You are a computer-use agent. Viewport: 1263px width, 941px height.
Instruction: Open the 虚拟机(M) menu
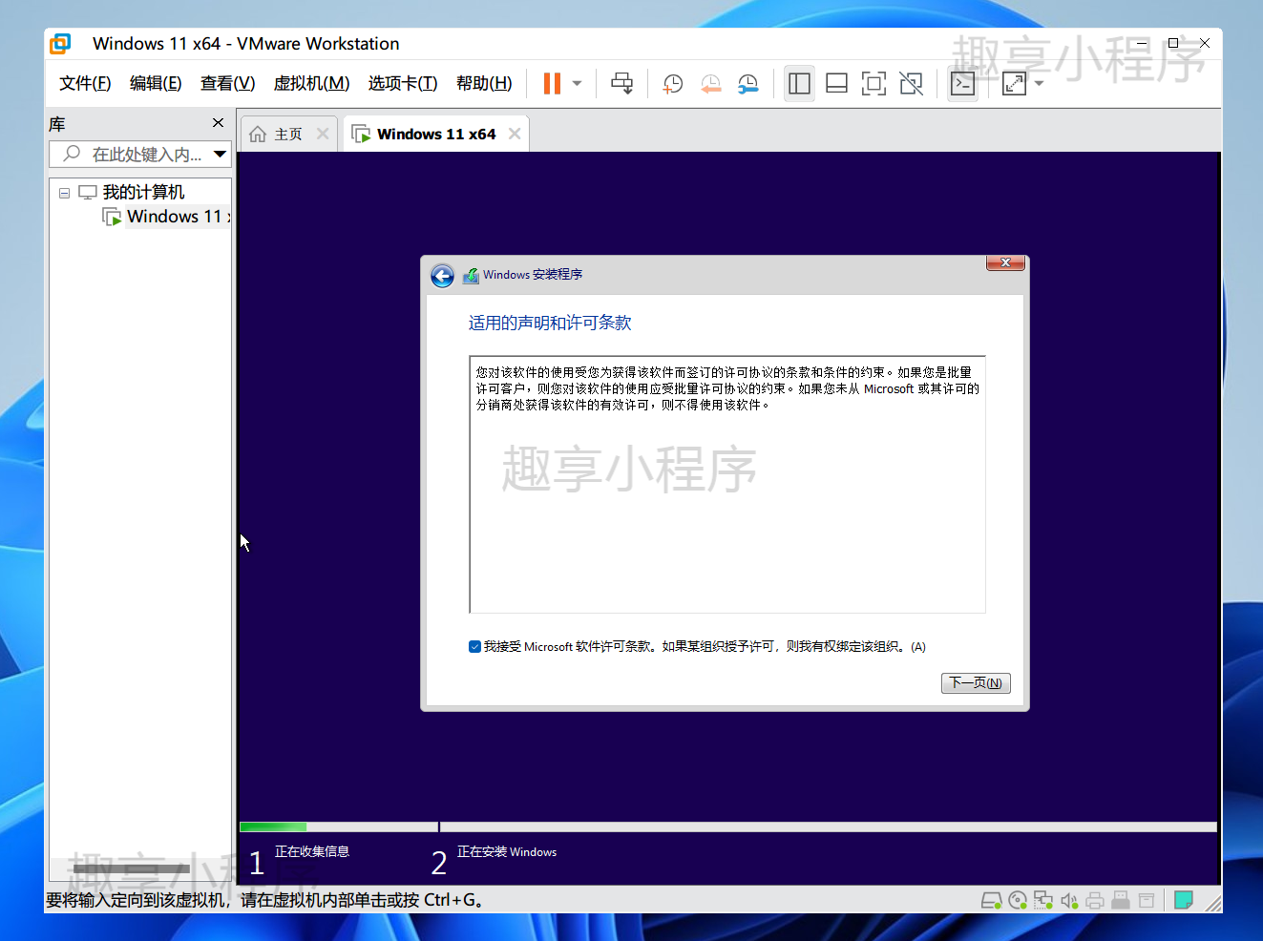[311, 83]
